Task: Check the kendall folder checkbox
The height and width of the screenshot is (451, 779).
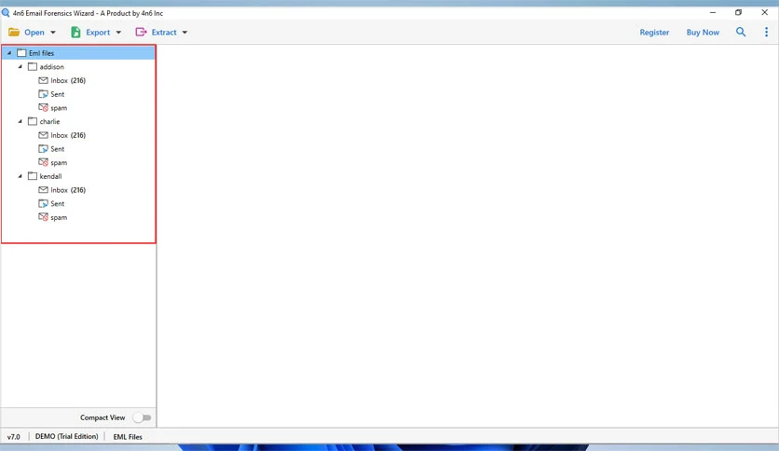Action: [x=33, y=176]
